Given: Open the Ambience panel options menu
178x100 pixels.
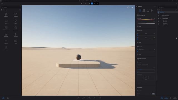Looking at the screenshot, I should 155,7.
